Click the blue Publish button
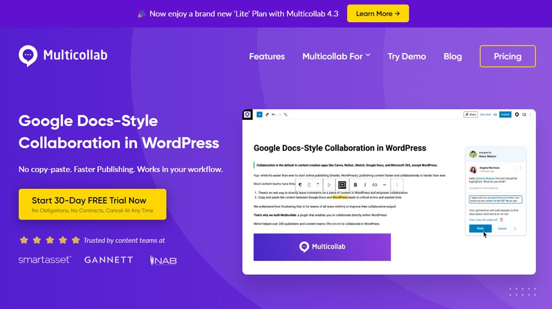 (505, 114)
